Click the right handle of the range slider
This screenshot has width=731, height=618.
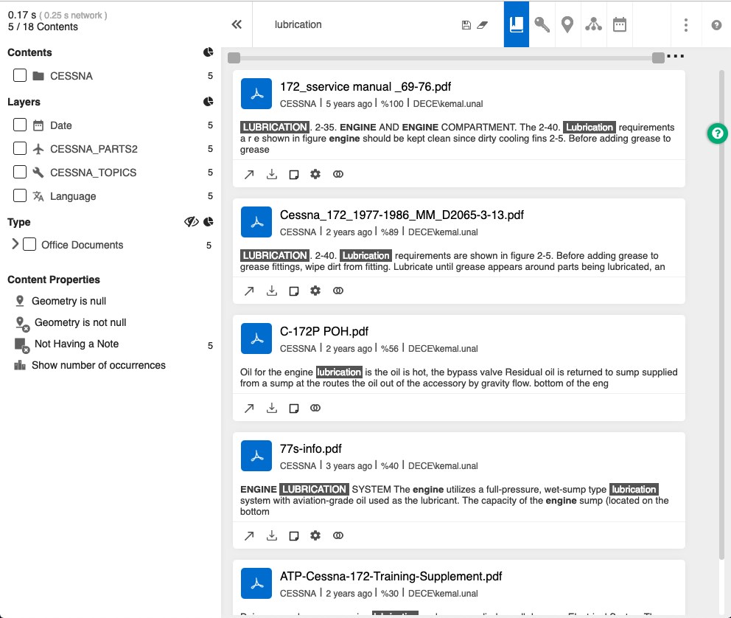pyautogui.click(x=658, y=58)
